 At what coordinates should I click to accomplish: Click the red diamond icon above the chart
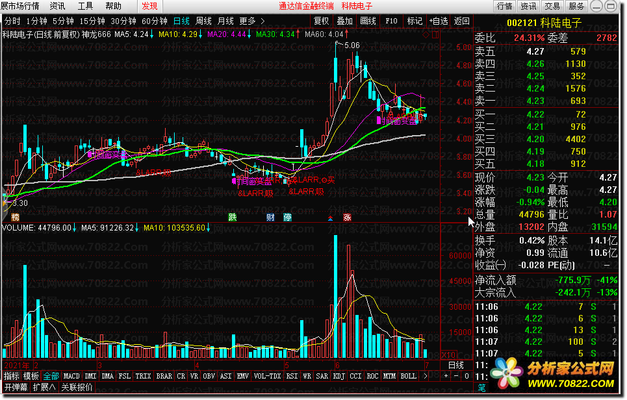click(426, 35)
